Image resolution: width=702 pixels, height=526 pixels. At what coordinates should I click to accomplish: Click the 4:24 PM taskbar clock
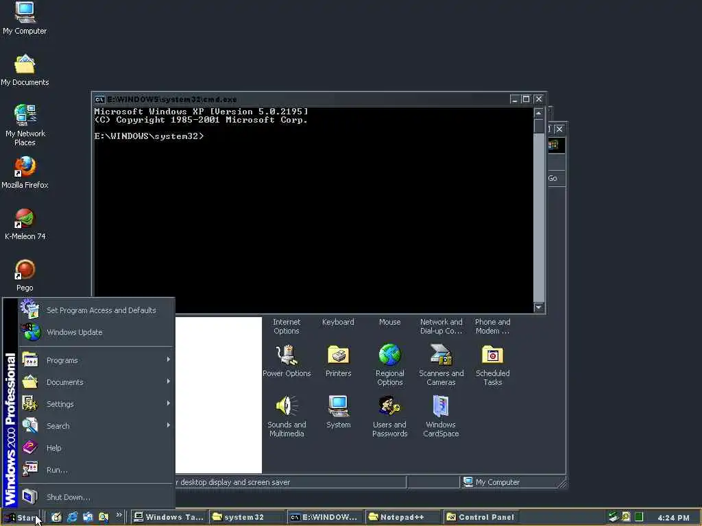[x=673, y=518]
